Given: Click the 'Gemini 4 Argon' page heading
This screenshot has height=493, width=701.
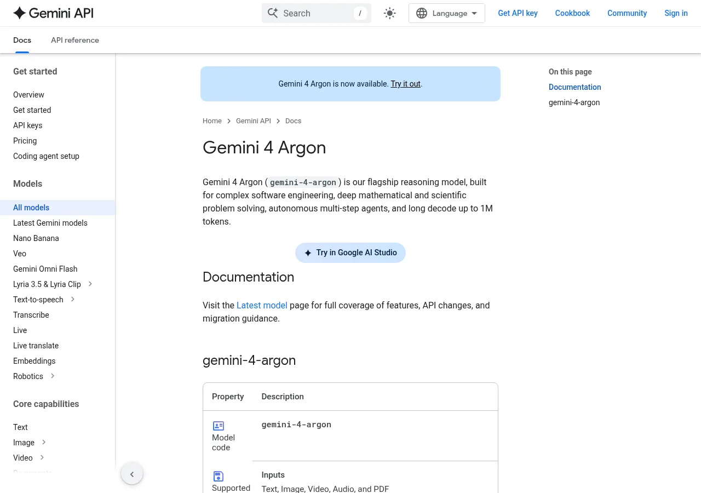Looking at the screenshot, I should click(x=264, y=147).
